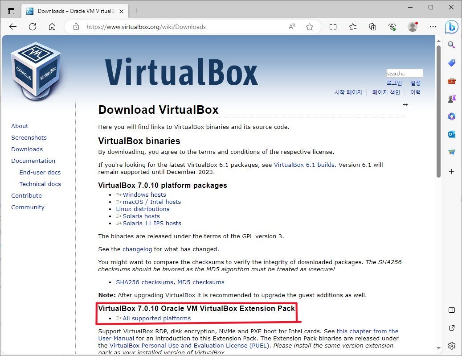Add this page to favorites star
The width and height of the screenshot is (462, 356).
click(309, 27)
